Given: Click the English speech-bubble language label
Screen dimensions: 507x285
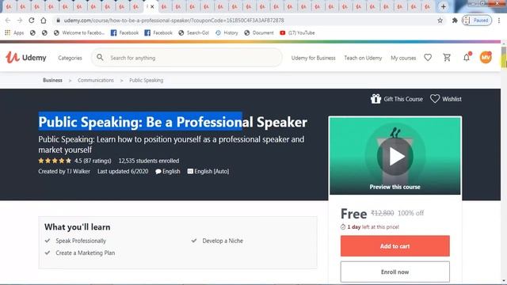Looking at the screenshot, I should (x=167, y=171).
